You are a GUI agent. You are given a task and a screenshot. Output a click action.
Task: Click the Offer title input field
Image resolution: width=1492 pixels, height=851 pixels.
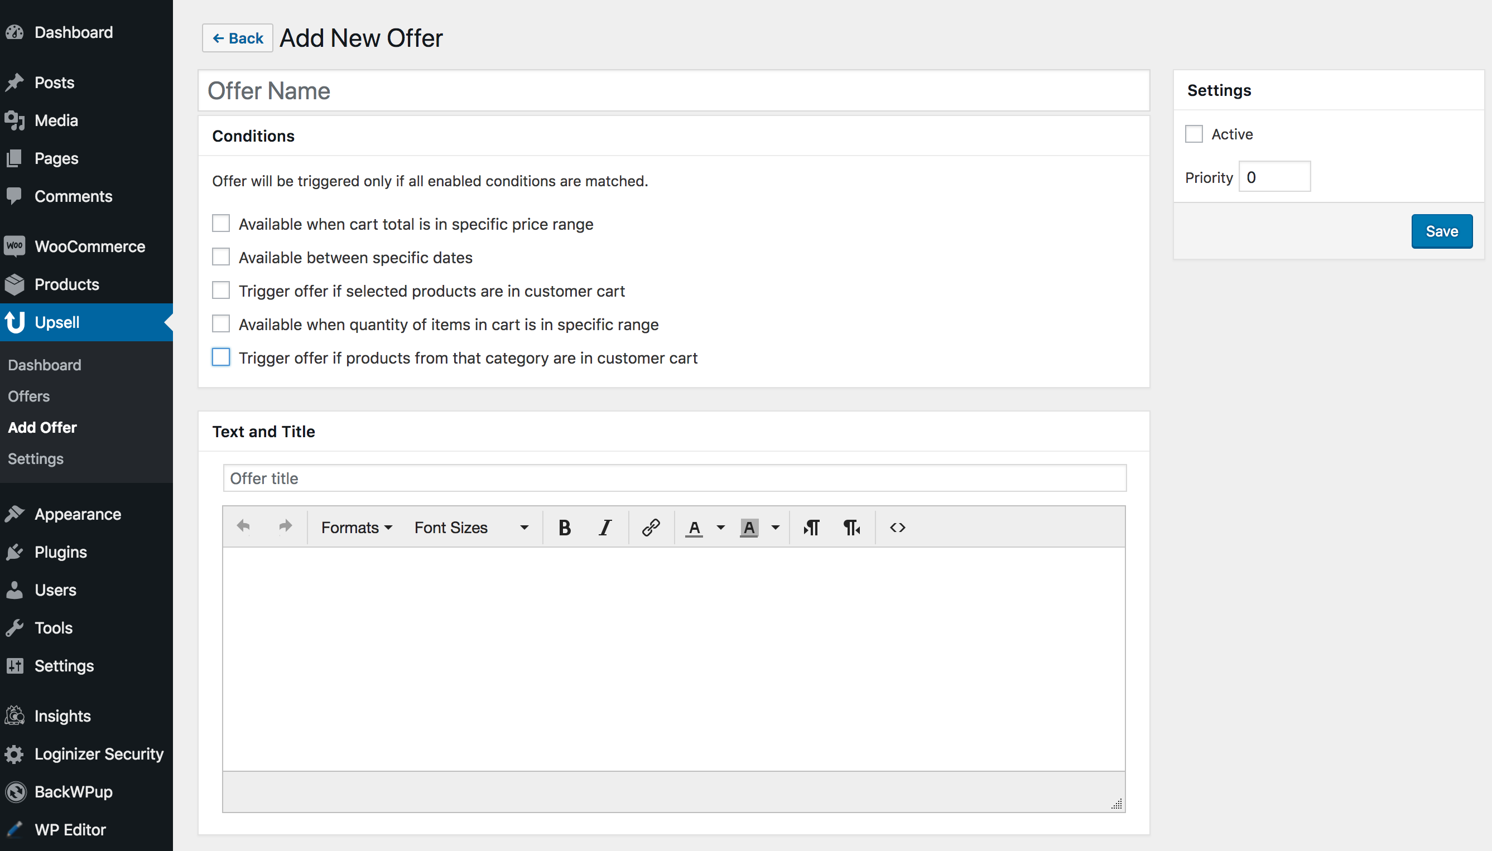[x=675, y=477]
